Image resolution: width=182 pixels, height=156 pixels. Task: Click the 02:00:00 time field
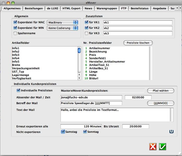tap(138, 97)
